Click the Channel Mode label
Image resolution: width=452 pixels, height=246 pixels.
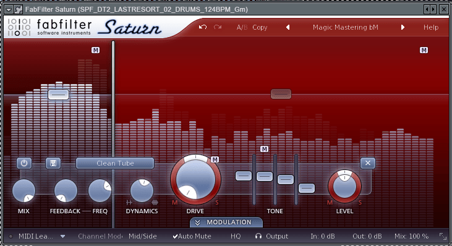(100, 236)
